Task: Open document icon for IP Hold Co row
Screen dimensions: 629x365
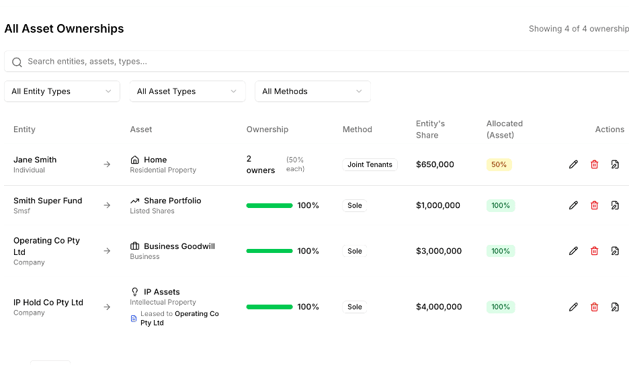Action: (x=615, y=307)
